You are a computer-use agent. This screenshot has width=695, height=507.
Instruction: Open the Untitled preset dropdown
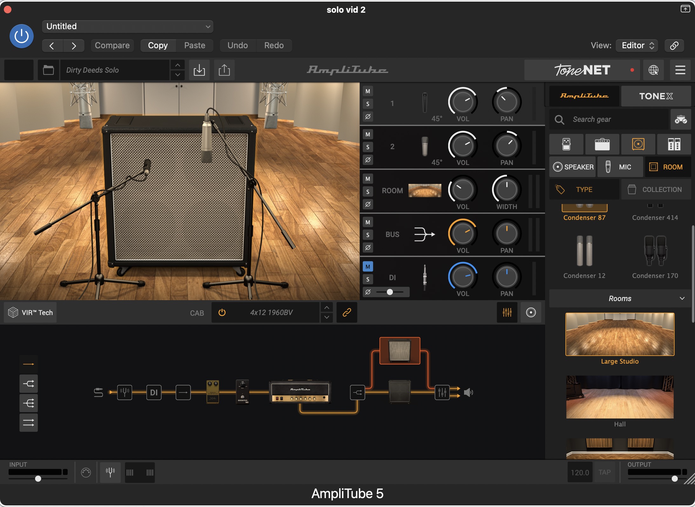coord(127,26)
